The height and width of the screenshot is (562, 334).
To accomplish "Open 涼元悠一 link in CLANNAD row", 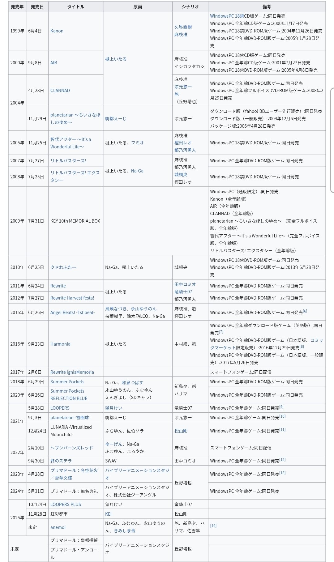I will point(183,87).
